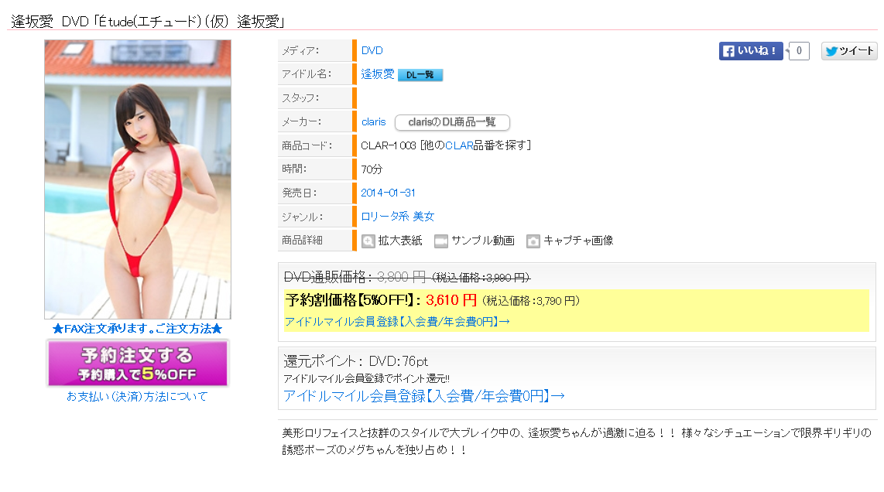
Task: Open the 拡大表紙 magnifier icon
Action: click(x=368, y=241)
